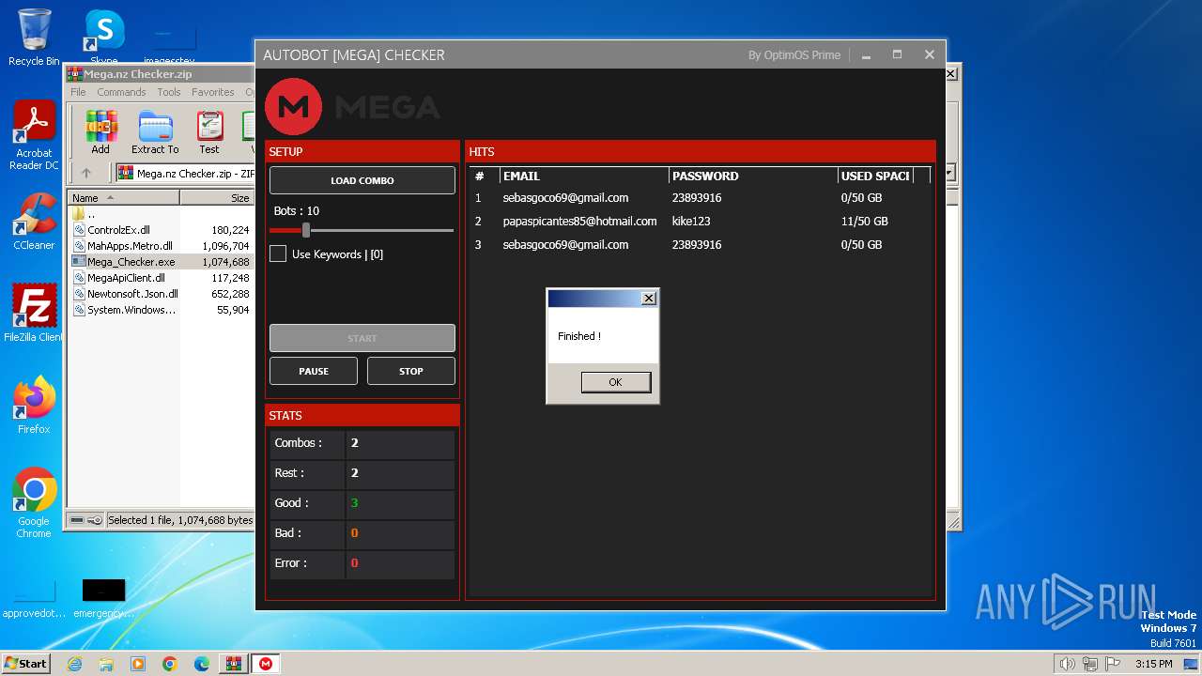Click the Windows Start button
Screen dimensions: 1202x676
[x=26, y=663]
